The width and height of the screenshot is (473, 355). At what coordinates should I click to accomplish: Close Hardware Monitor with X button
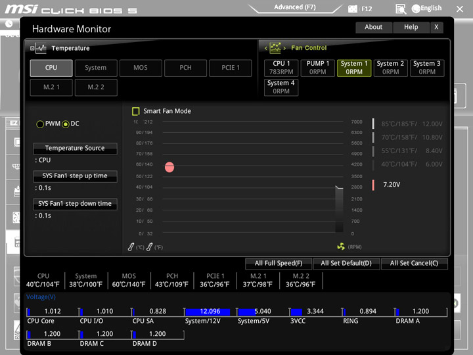(436, 27)
